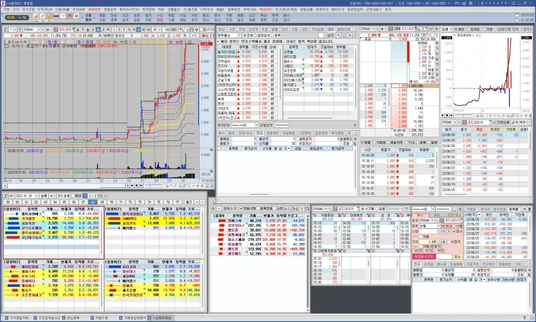Click the save diskette icon in the chart toolbar

(x=192, y=29)
